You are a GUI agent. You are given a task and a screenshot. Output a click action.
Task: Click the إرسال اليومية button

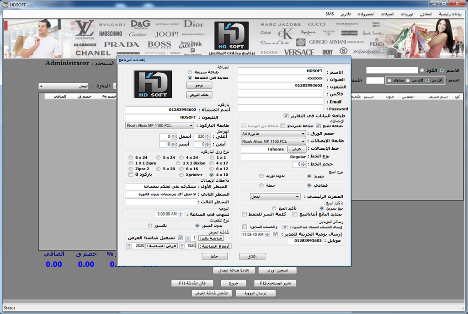tap(255, 293)
